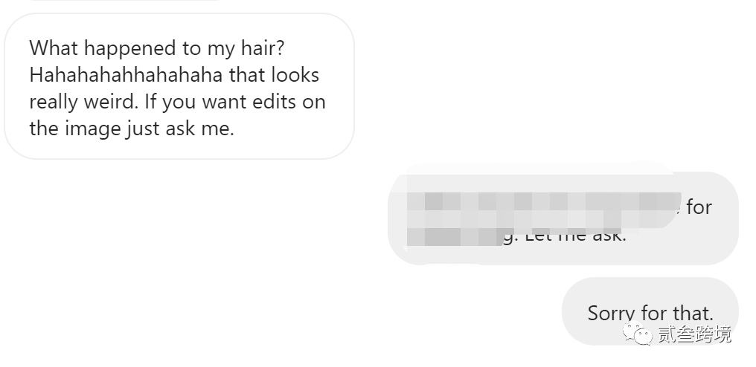This screenshot has height=367, width=756.
Task: Click the word "that." in last bubble
Action: point(693,313)
